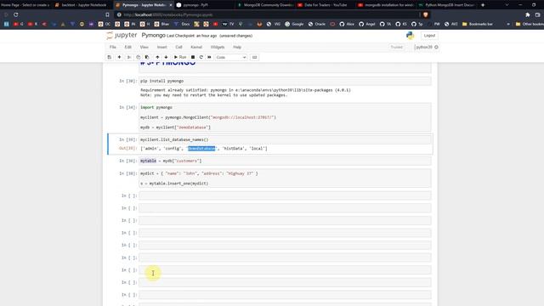Screen dimensions: 544x306
Task: Open the Help menu
Action: [237, 48]
